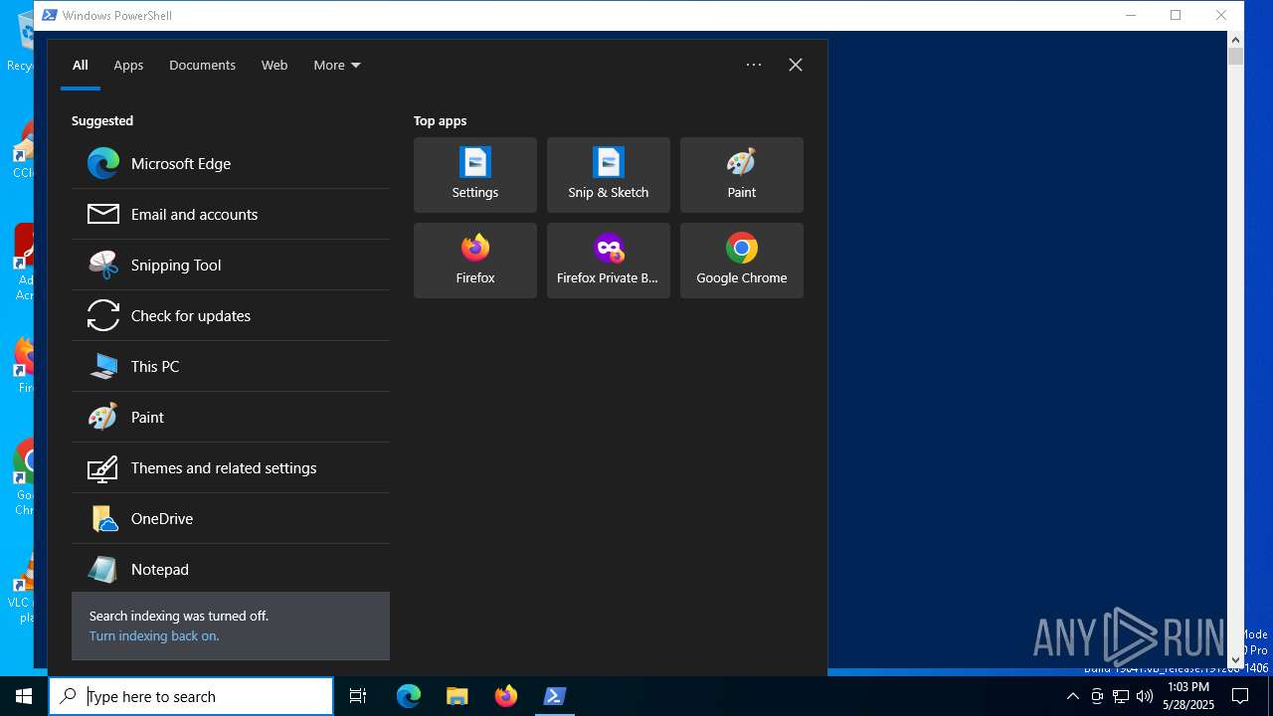Open the Action Center notifications icon
Image resolution: width=1273 pixels, height=716 pixels.
[x=1240, y=696]
